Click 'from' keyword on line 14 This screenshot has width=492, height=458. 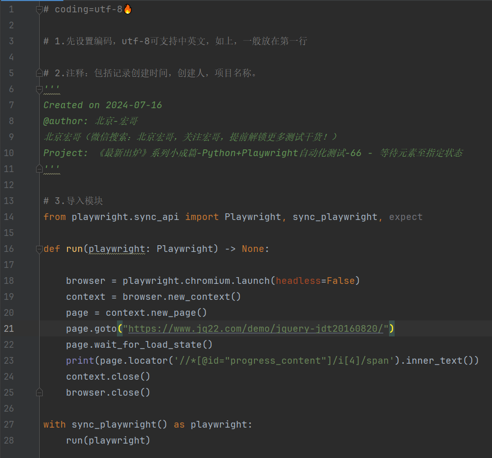[x=55, y=217]
